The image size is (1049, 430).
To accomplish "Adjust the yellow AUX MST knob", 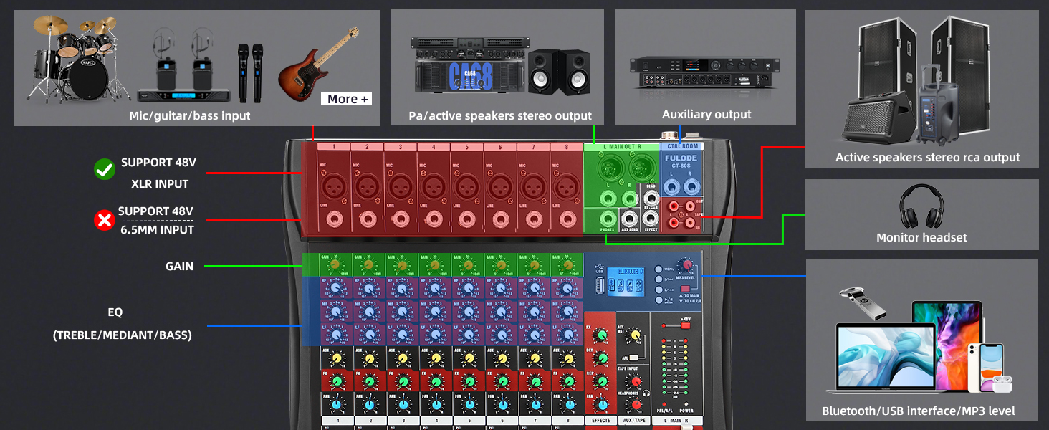I will point(633,335).
